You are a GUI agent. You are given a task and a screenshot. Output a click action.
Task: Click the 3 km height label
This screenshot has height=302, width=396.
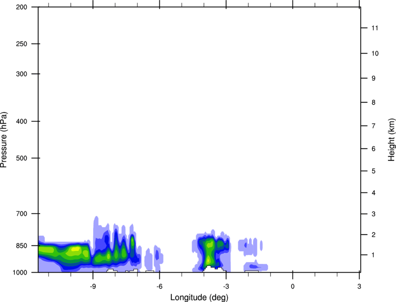[x=373, y=214]
